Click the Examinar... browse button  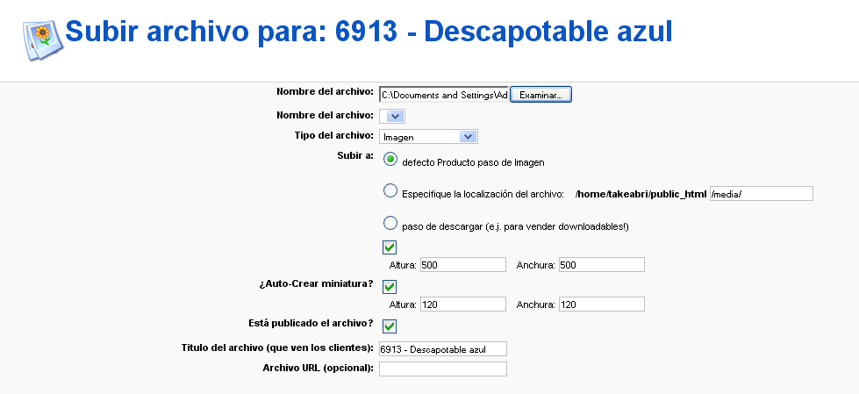pos(540,95)
